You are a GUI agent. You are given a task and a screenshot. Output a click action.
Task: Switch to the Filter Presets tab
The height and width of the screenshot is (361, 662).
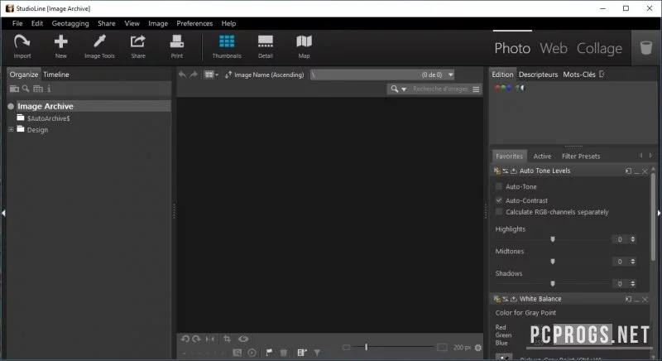(x=581, y=156)
